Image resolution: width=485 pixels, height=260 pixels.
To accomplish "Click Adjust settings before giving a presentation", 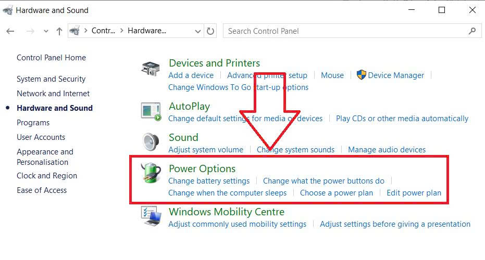I will pyautogui.click(x=395, y=224).
